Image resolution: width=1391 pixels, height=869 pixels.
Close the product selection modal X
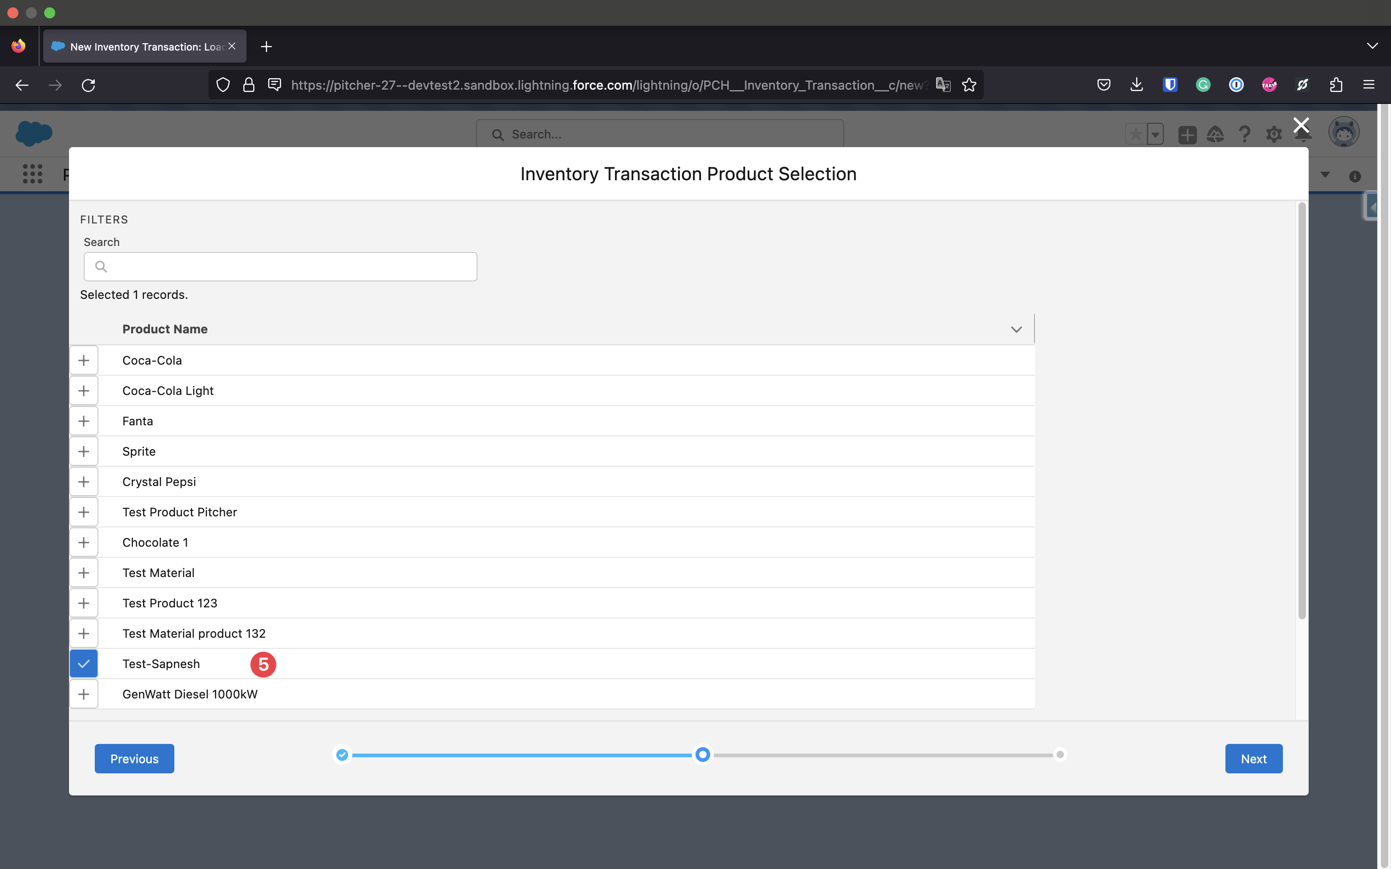tap(1301, 125)
